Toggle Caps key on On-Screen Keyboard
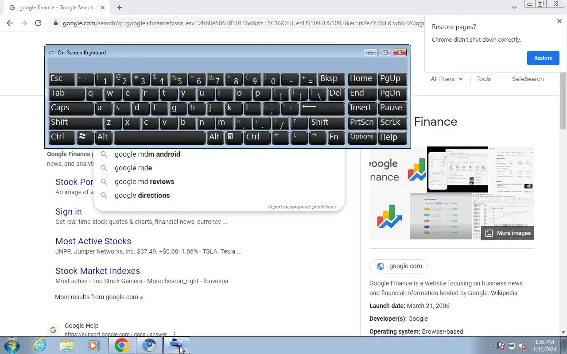 71,108
